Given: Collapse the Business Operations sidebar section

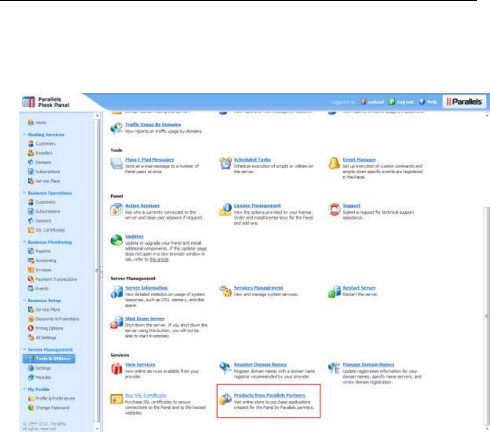Looking at the screenshot, I should [x=25, y=193].
